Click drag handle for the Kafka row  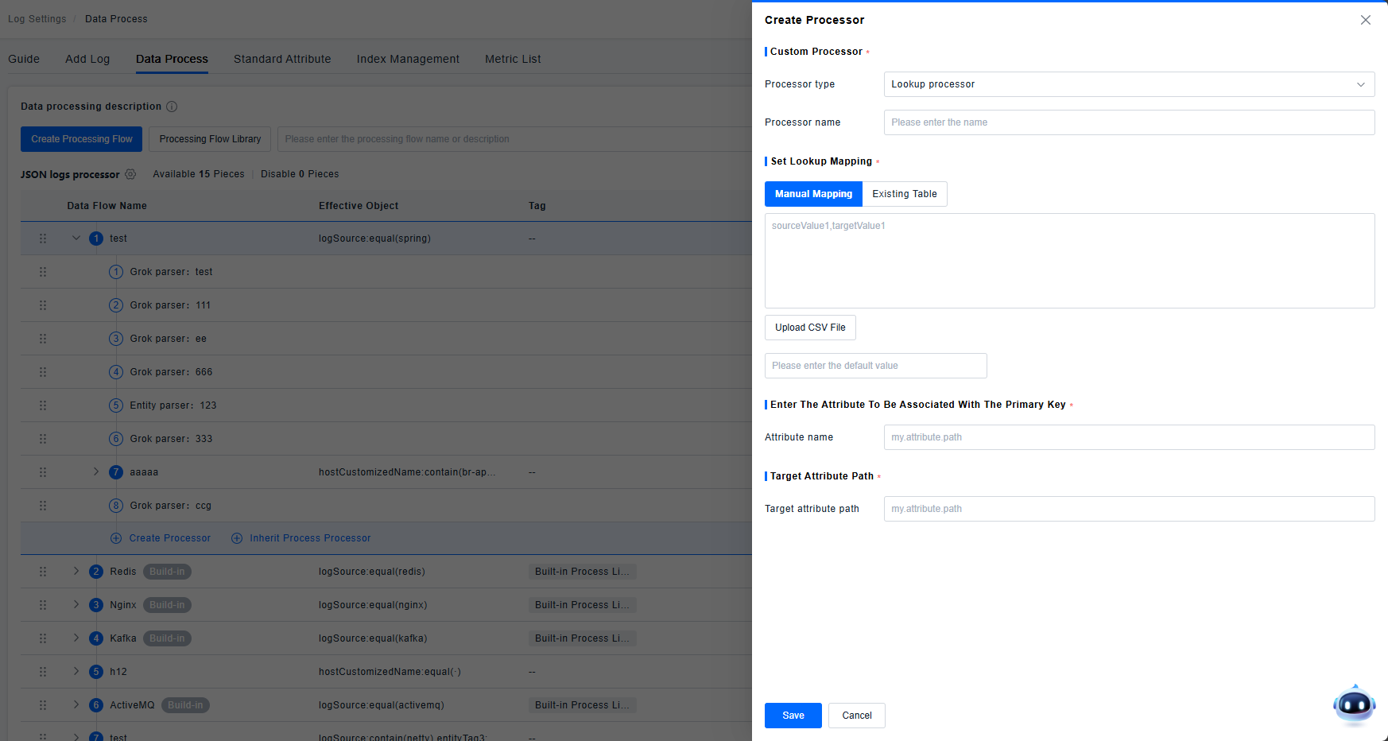(x=43, y=638)
